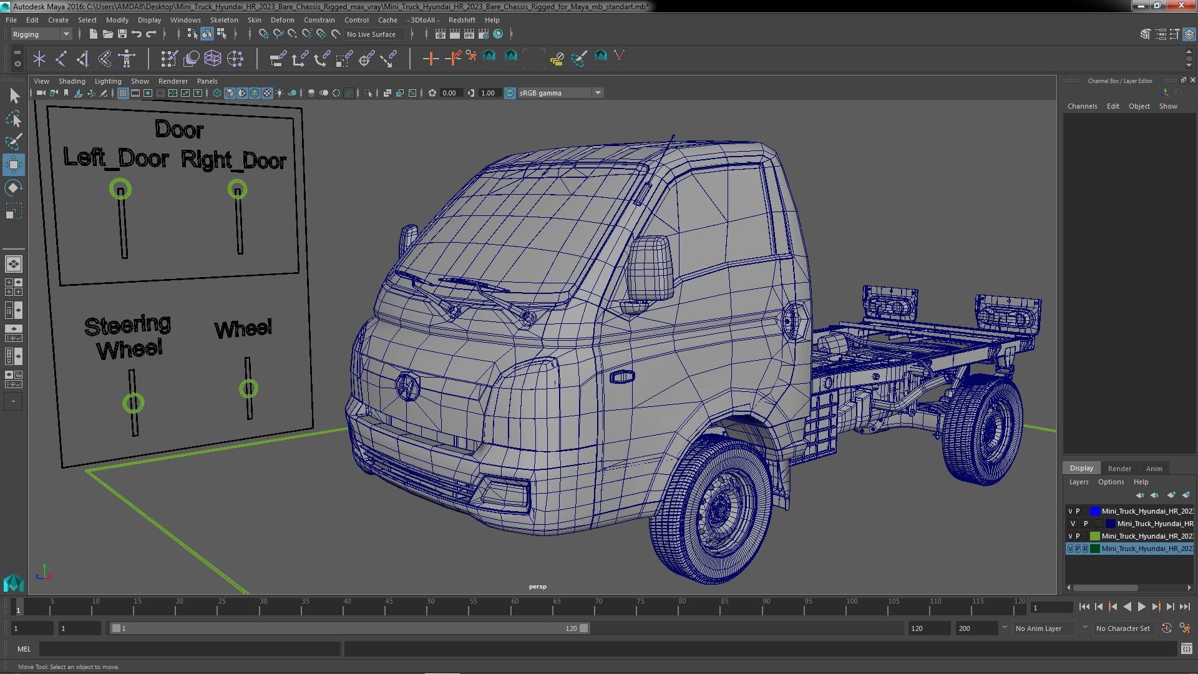Click Create new layer icon in Layer Editor

[1171, 495]
